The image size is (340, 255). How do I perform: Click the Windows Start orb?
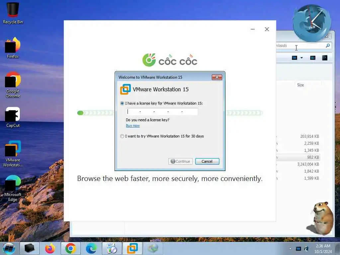tap(9, 248)
